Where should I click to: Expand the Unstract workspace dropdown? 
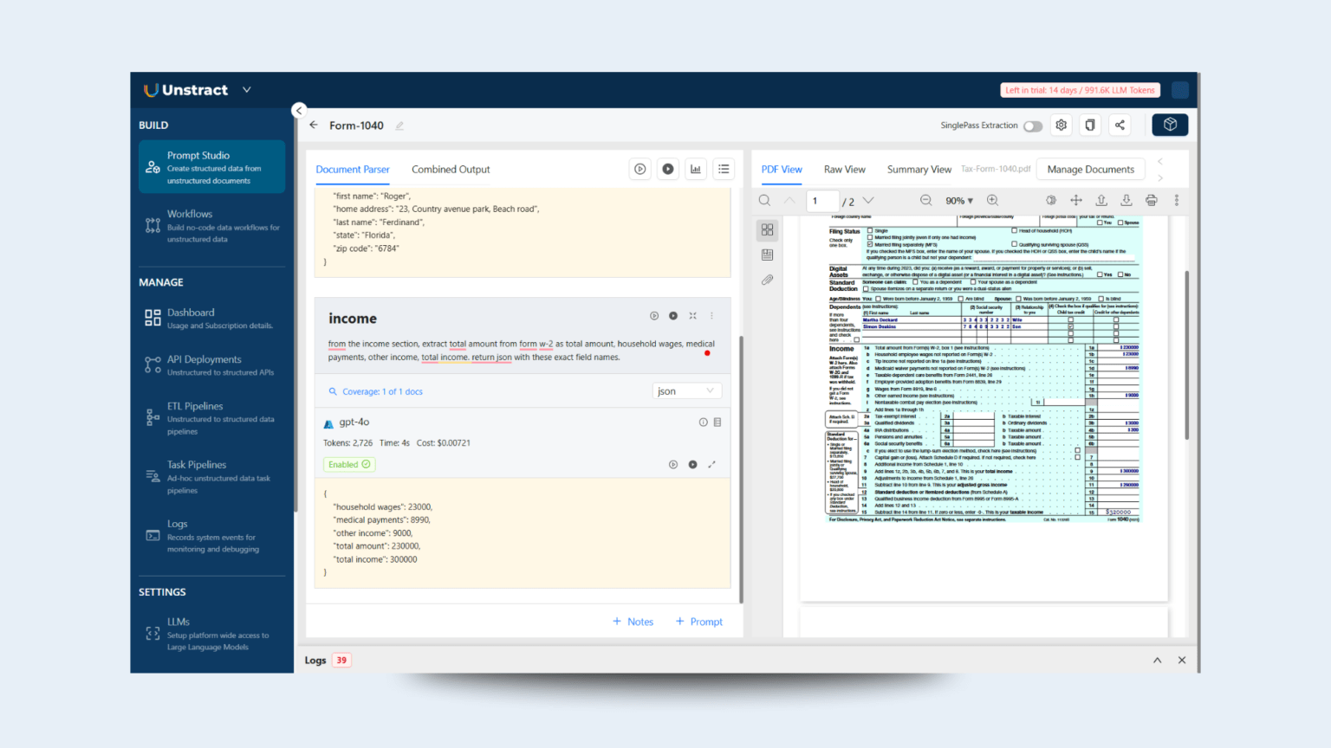coord(246,89)
